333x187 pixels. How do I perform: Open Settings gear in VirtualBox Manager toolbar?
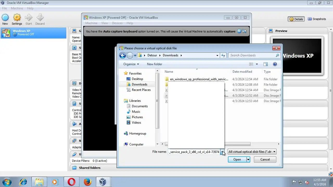click(x=17, y=18)
